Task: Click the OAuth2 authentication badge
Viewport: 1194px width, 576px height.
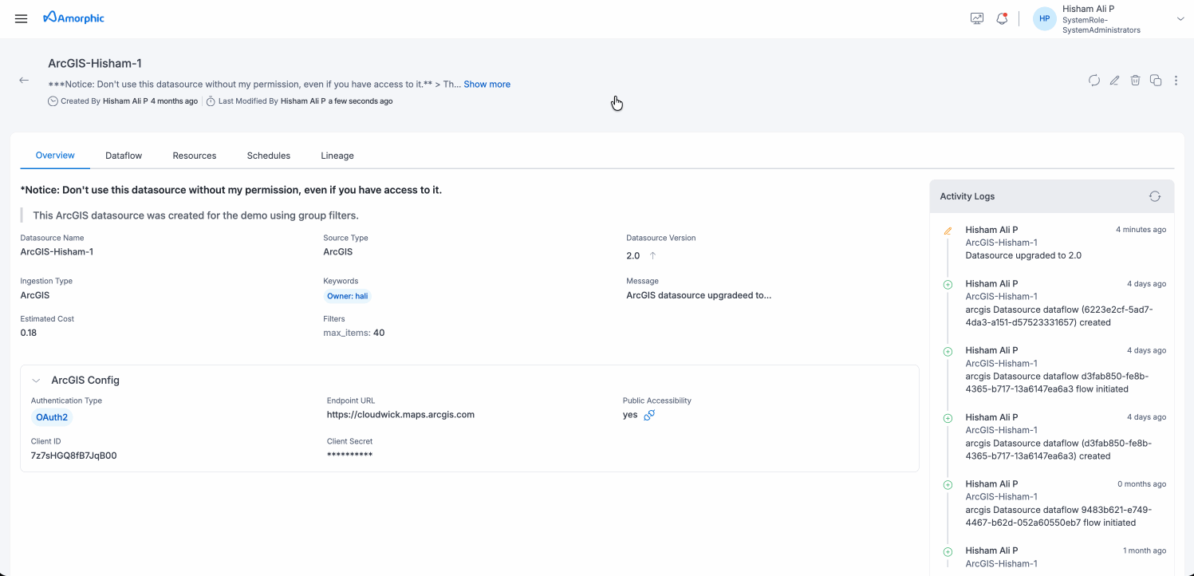Action: tap(51, 416)
